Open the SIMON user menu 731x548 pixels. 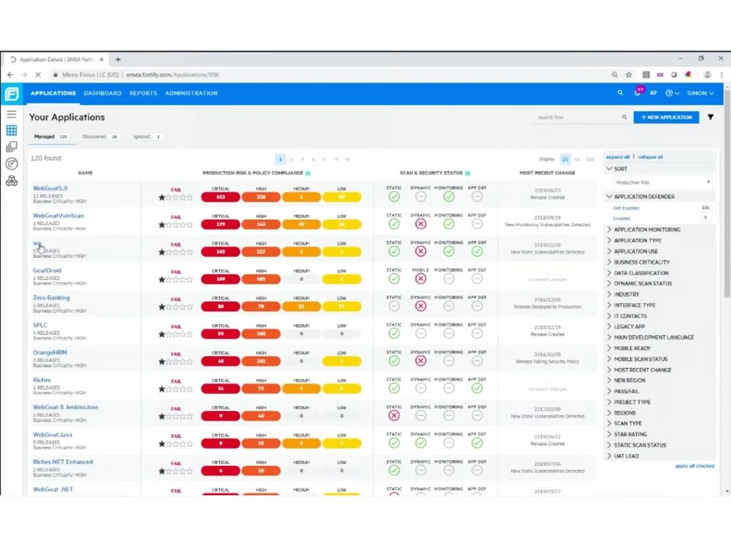[x=700, y=93]
